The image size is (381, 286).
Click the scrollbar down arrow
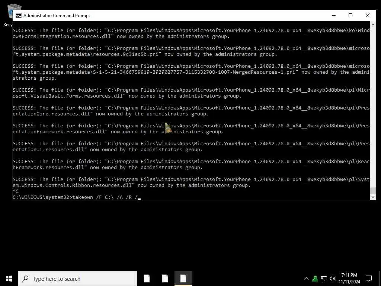pos(373,197)
